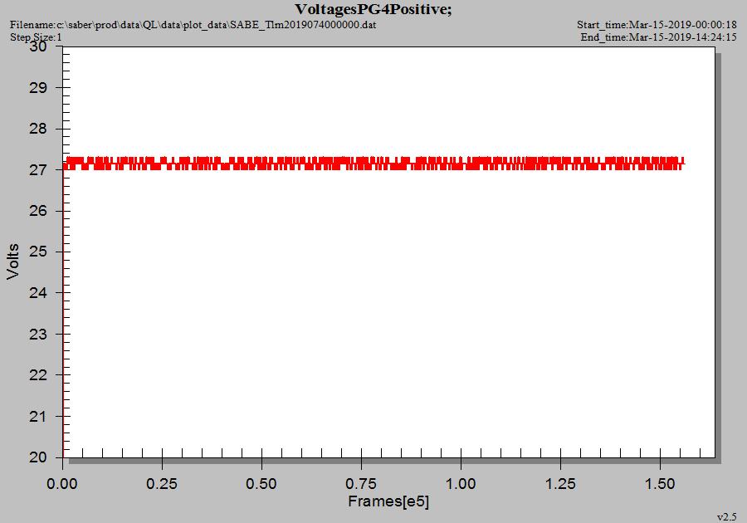The height and width of the screenshot is (523, 747).
Task: Click the y-axis value 23
Action: pos(38,335)
